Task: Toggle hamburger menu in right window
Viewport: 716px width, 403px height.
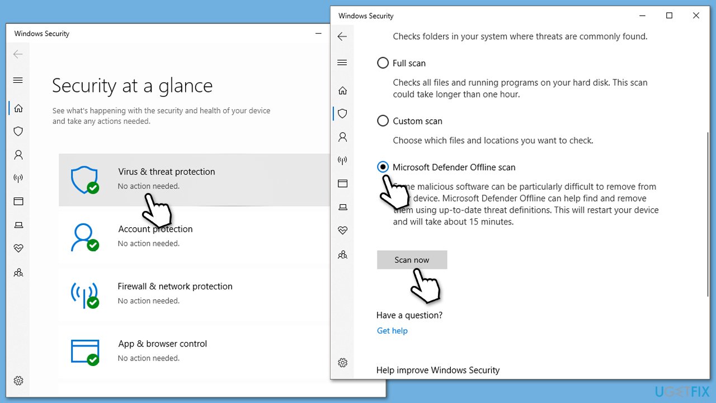Action: coord(342,63)
